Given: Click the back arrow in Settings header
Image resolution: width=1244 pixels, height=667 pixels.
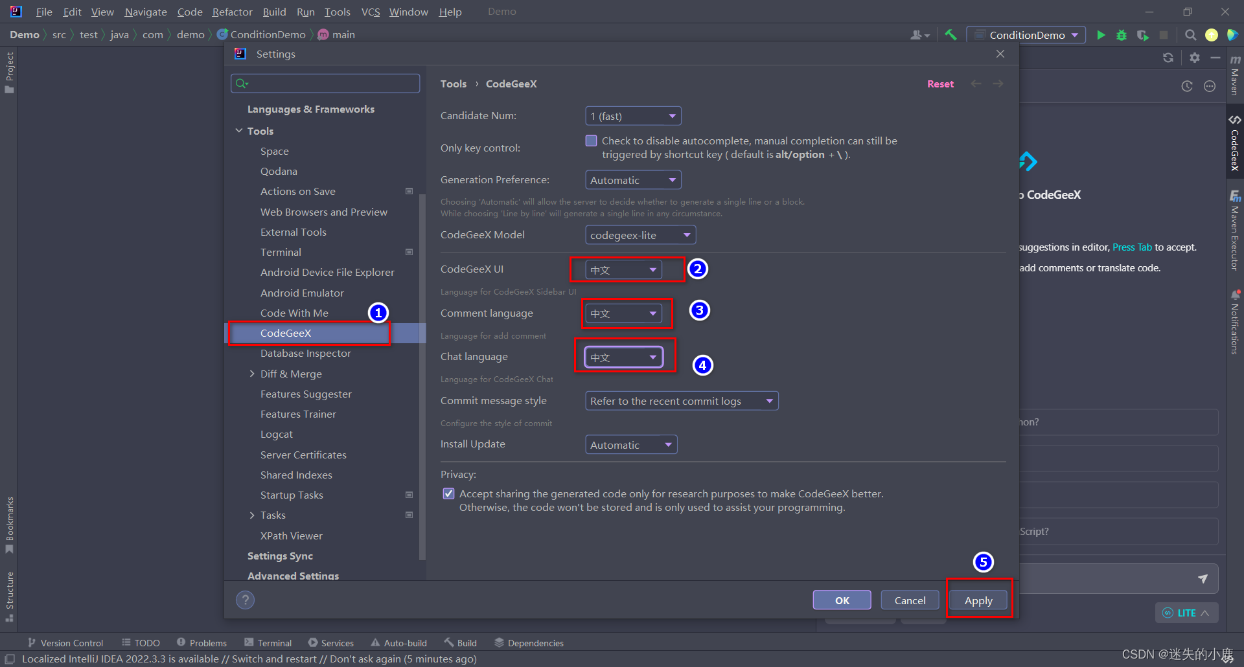Looking at the screenshot, I should (x=976, y=84).
